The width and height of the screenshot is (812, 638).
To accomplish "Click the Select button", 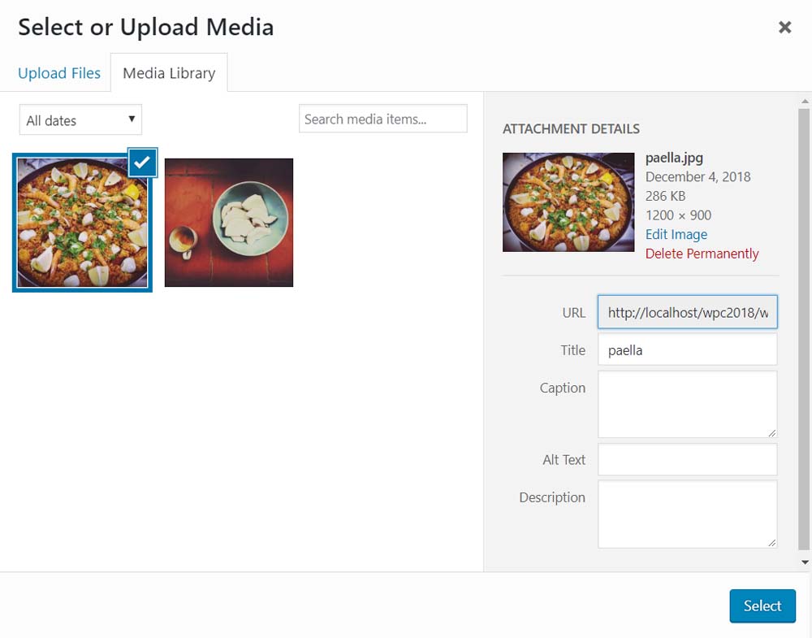I will 762,605.
